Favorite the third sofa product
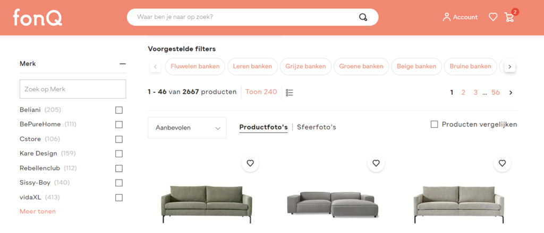This screenshot has height=233, width=544. 502,163
